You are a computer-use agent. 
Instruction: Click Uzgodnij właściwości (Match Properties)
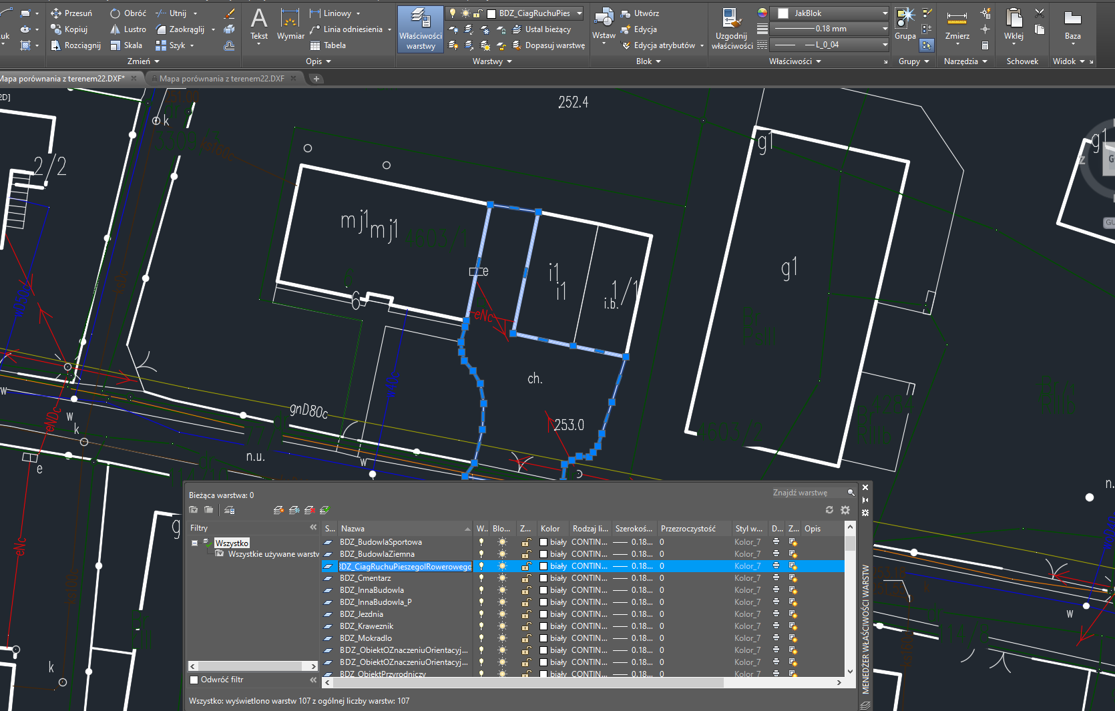click(732, 29)
